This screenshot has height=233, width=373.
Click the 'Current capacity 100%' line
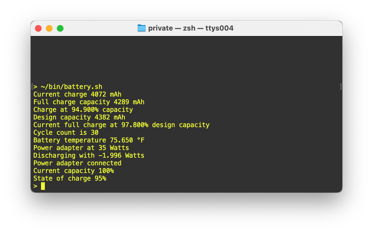(x=74, y=171)
